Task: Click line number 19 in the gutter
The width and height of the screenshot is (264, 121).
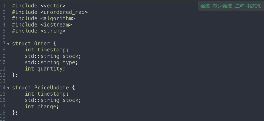Action: pyautogui.click(x=3, y=119)
